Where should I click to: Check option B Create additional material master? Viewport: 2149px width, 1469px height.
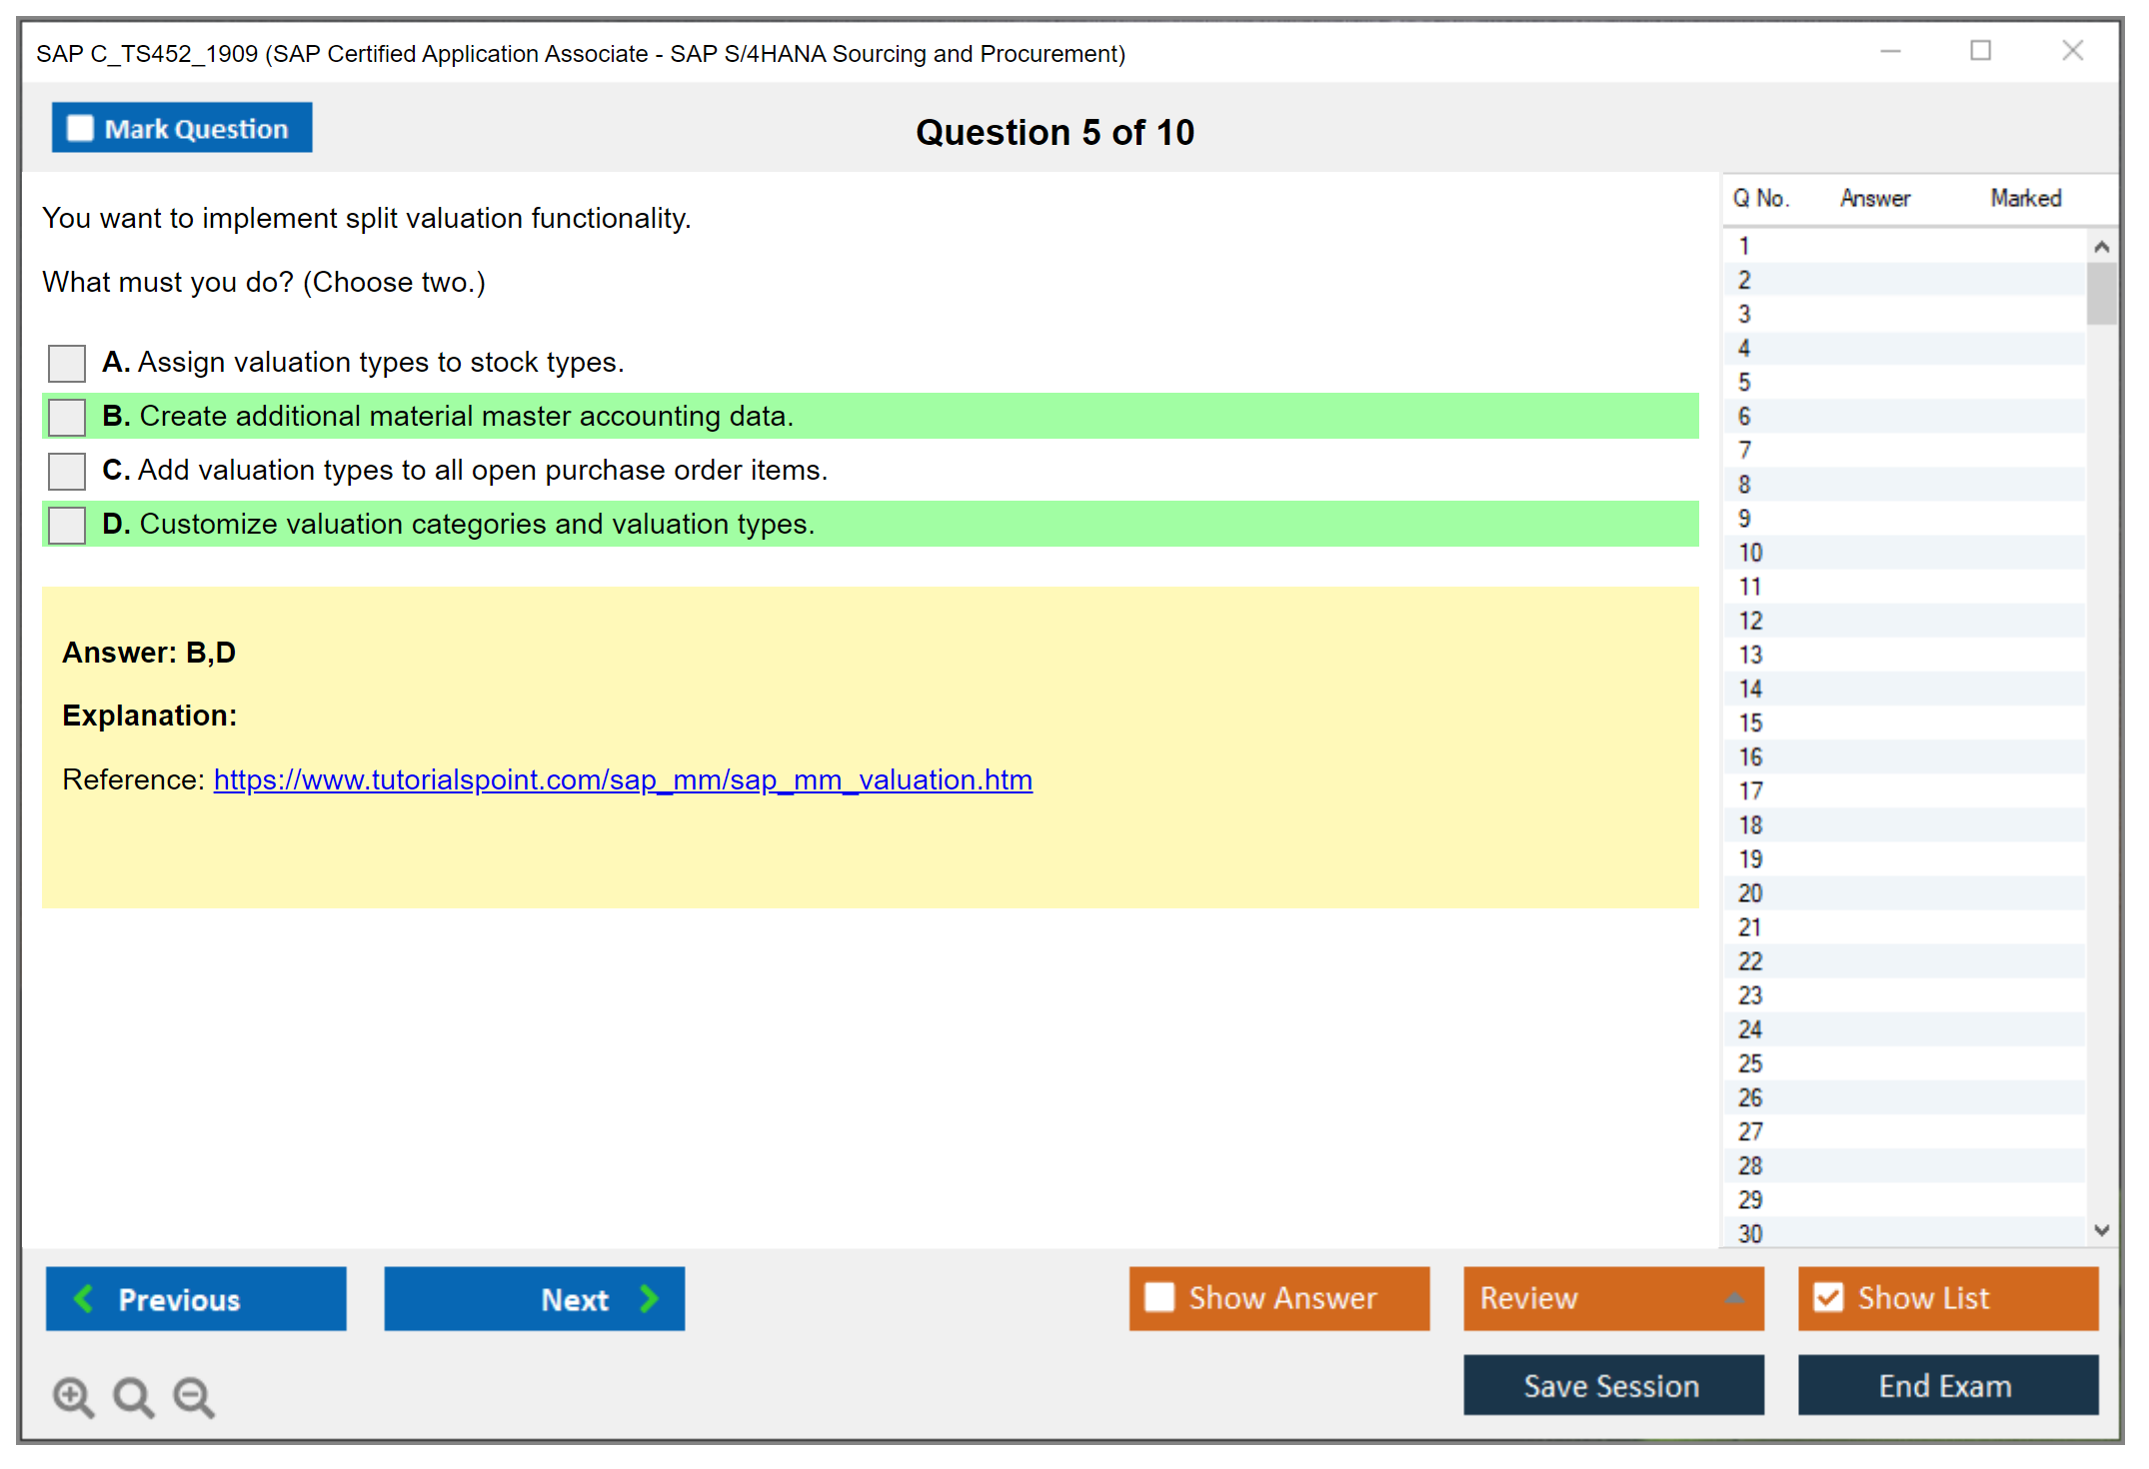(67, 417)
